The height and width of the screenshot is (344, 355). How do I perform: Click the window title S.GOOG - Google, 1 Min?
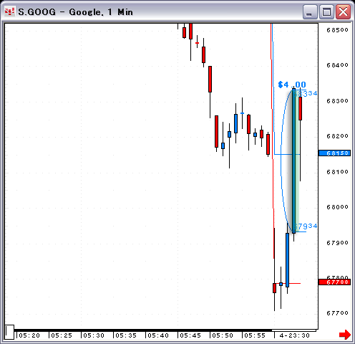click(x=75, y=12)
